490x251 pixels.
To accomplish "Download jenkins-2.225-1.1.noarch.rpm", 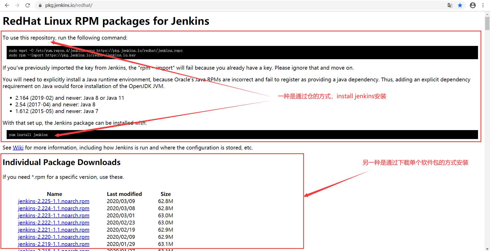I will point(54,201).
